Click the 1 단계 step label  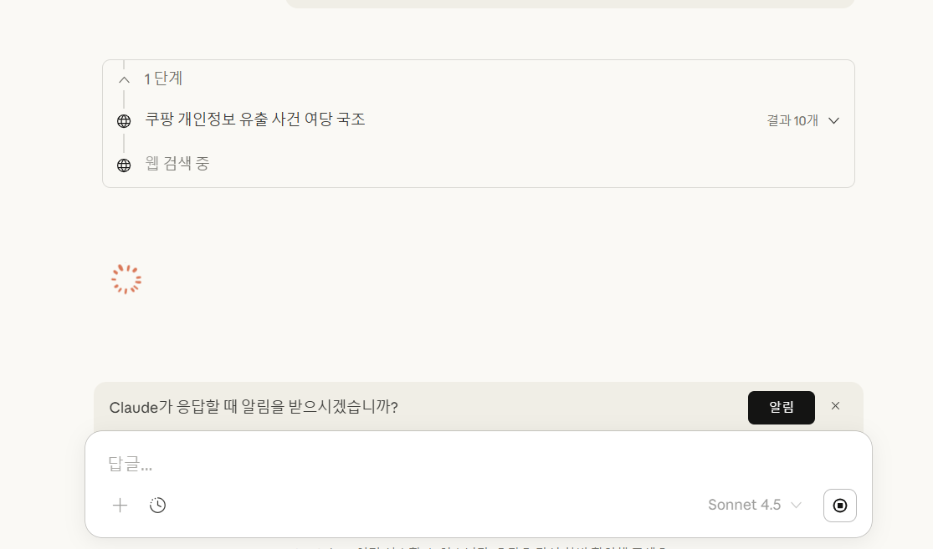(x=164, y=79)
